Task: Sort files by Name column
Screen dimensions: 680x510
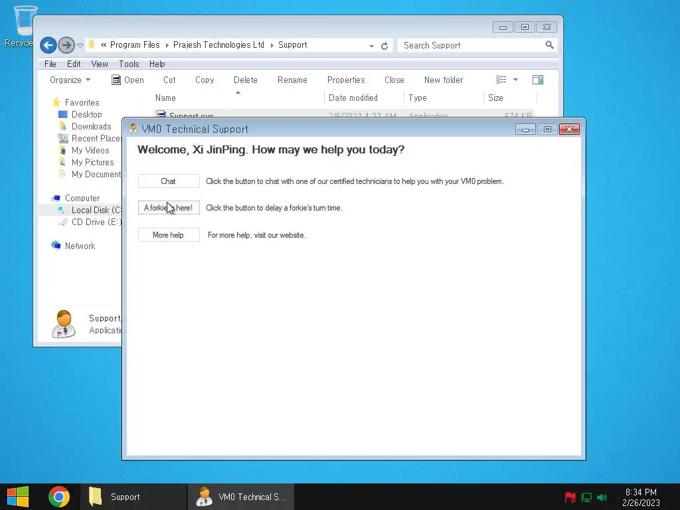Action: coord(238,98)
